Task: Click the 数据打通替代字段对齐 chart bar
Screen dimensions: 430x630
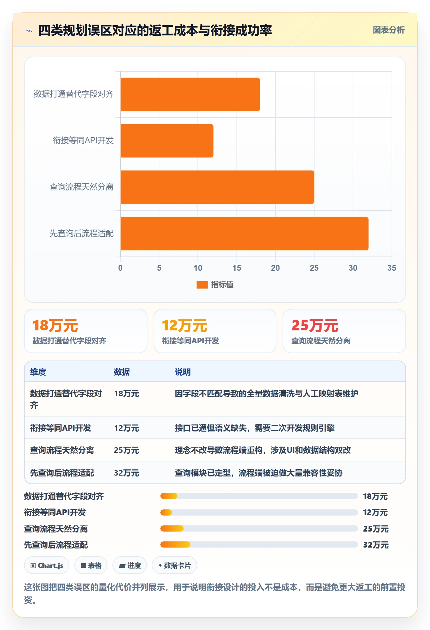Action: (190, 94)
